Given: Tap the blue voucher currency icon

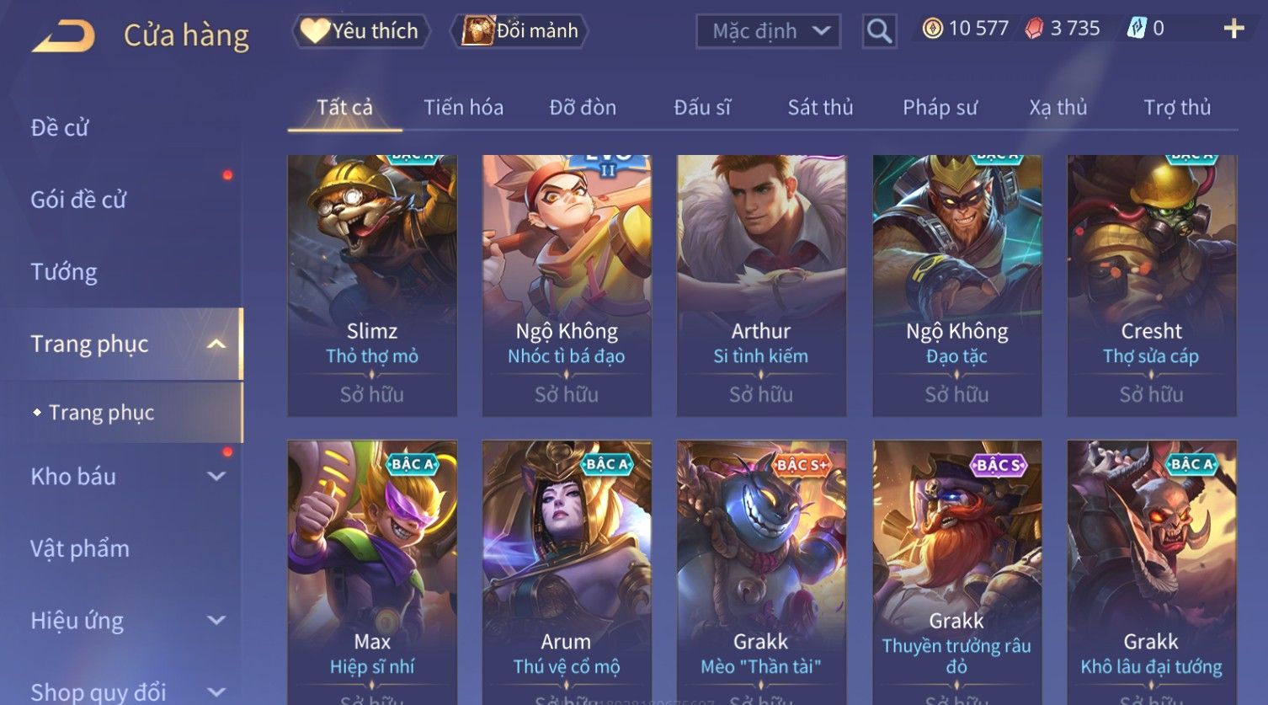Looking at the screenshot, I should (x=1136, y=29).
